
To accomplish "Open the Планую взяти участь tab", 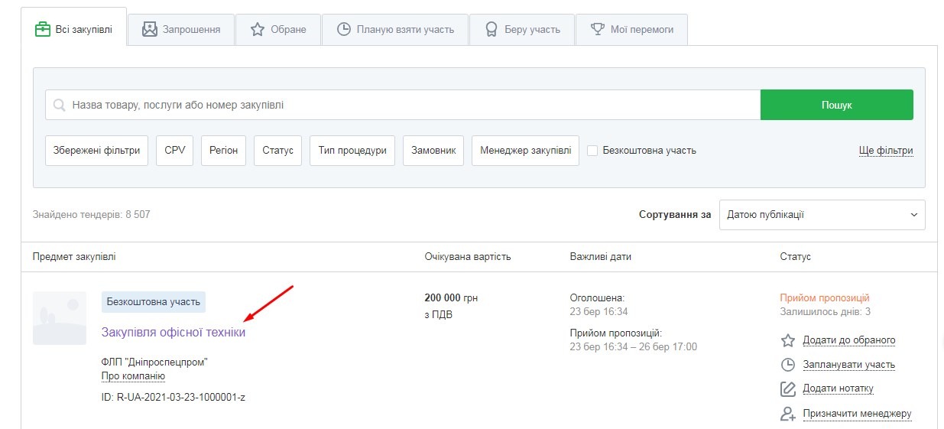I will (x=395, y=30).
